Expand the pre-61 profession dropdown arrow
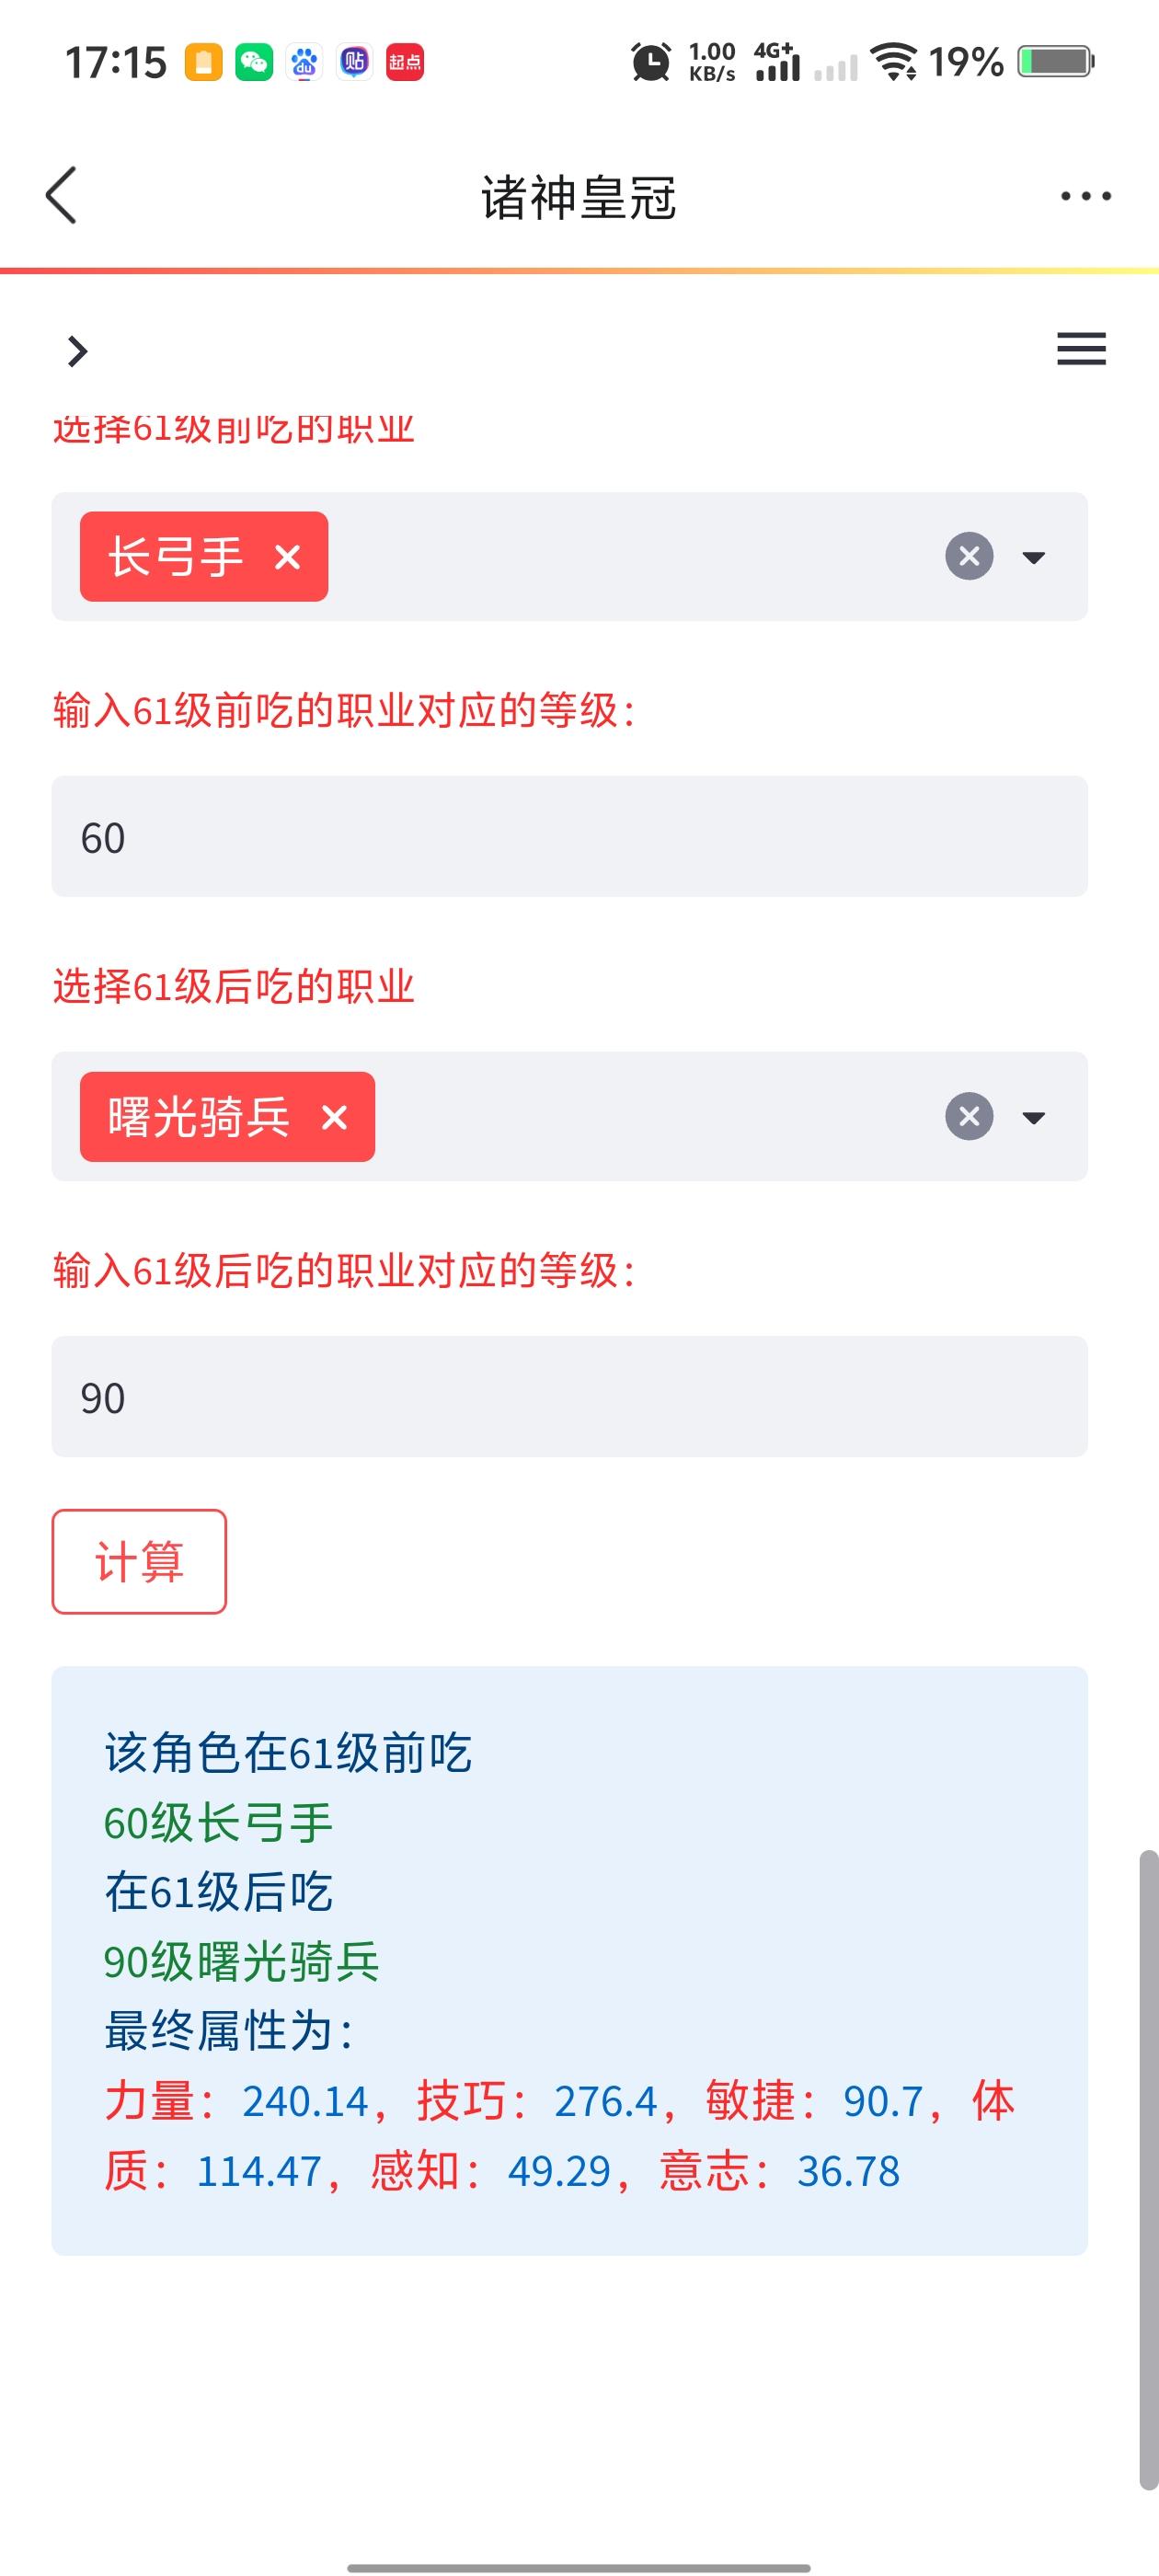Viewport: 1159px width, 2576px height. coord(1034,557)
